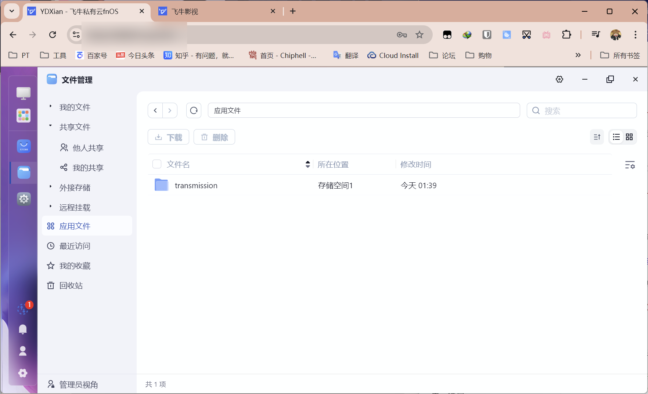
Task: Collapse 共享文件 tree node
Action: click(50, 126)
